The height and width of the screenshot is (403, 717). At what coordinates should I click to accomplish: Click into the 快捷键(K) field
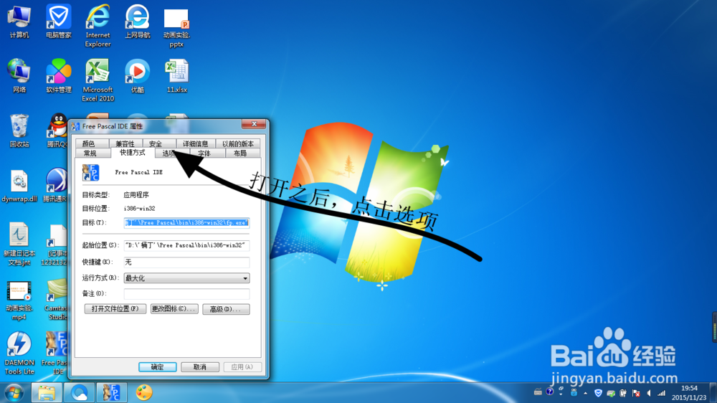(186, 262)
